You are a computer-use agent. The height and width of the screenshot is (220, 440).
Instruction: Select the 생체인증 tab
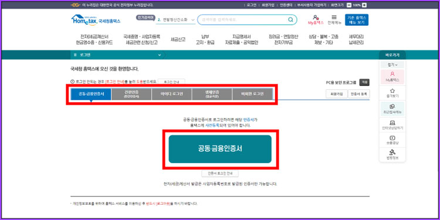point(212,94)
